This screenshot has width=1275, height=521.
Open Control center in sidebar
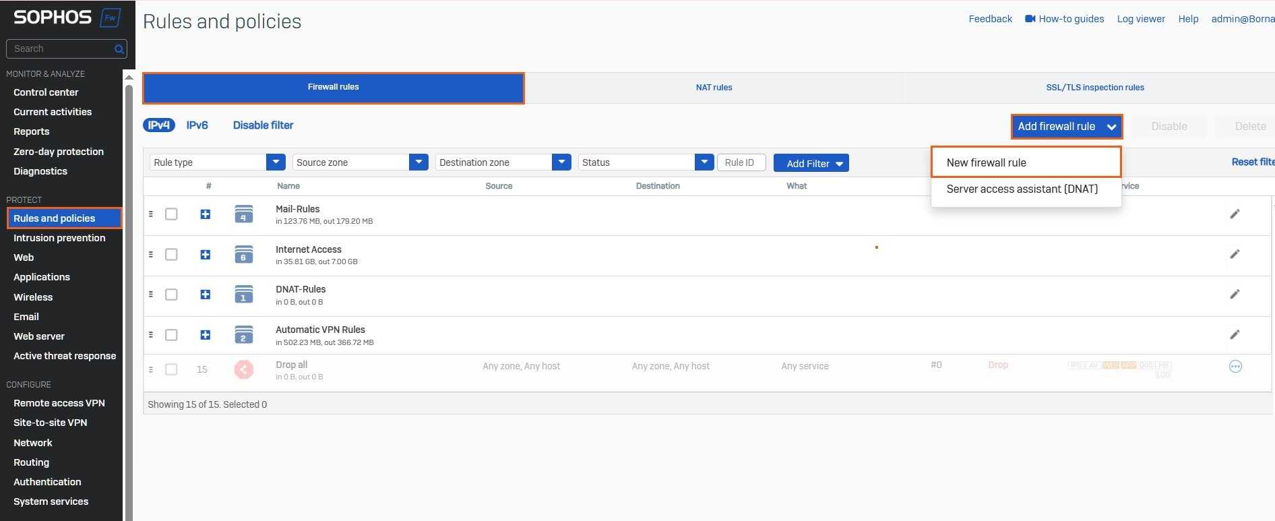pos(46,92)
